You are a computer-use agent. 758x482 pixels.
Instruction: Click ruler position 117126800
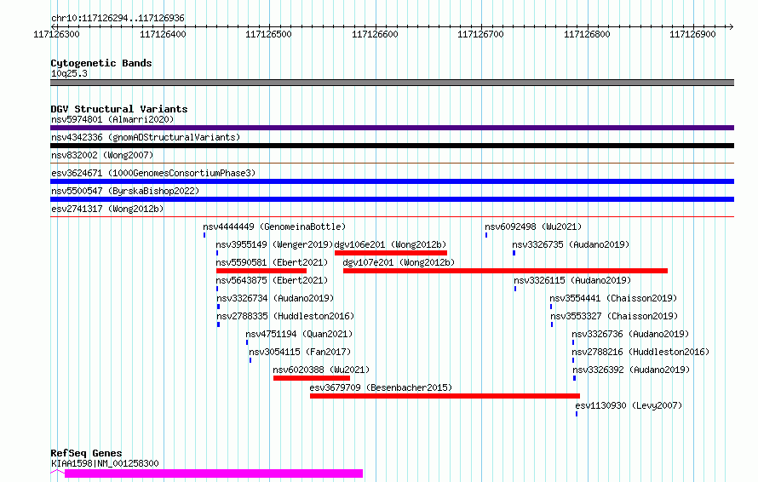tap(587, 34)
